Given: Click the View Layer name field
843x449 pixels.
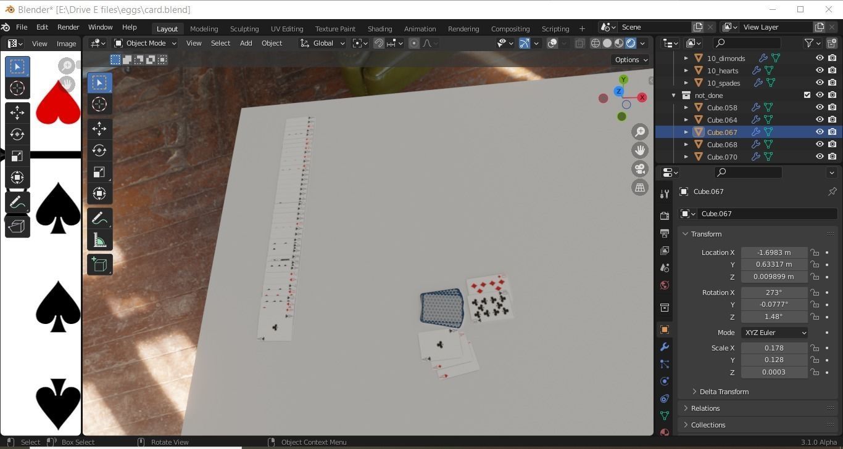Looking at the screenshot, I should pyautogui.click(x=776, y=27).
